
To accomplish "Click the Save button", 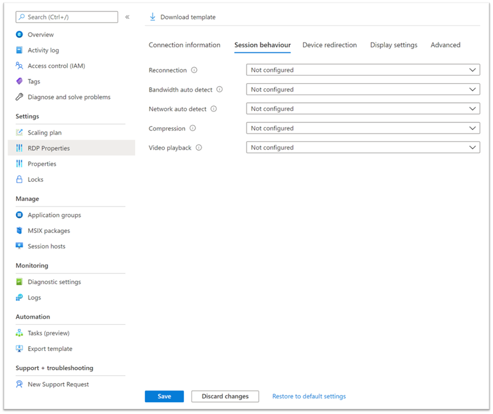I will click(x=164, y=396).
